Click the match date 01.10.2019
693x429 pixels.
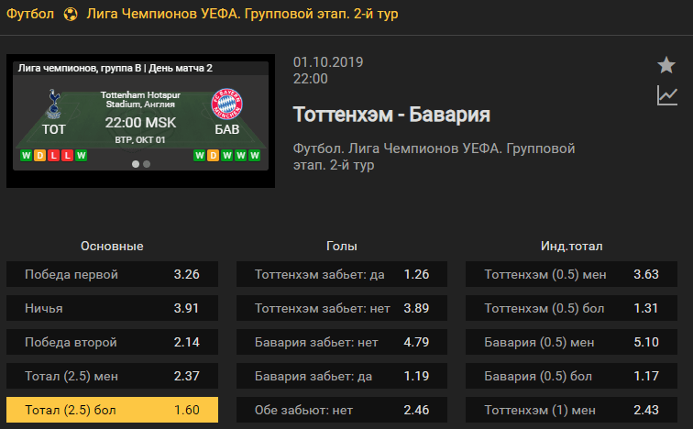click(328, 61)
